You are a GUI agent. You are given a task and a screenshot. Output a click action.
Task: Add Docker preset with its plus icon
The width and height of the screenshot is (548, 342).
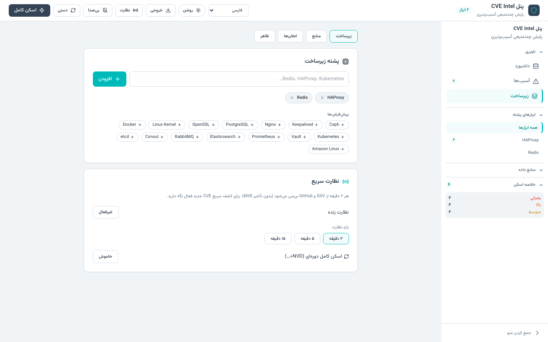140,125
